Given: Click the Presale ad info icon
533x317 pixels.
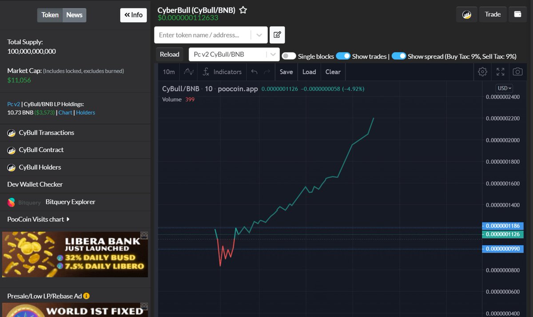Looking at the screenshot, I should (87, 296).
